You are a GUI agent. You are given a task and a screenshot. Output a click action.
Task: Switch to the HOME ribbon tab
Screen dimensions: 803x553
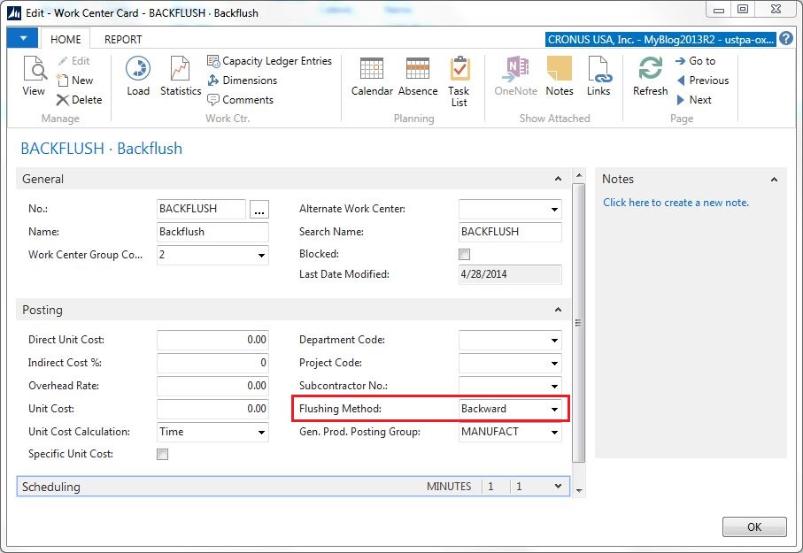(66, 40)
